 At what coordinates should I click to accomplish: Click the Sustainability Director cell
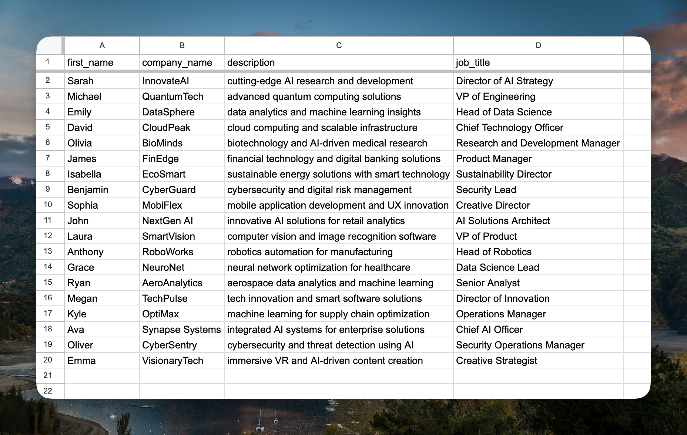[539, 174]
